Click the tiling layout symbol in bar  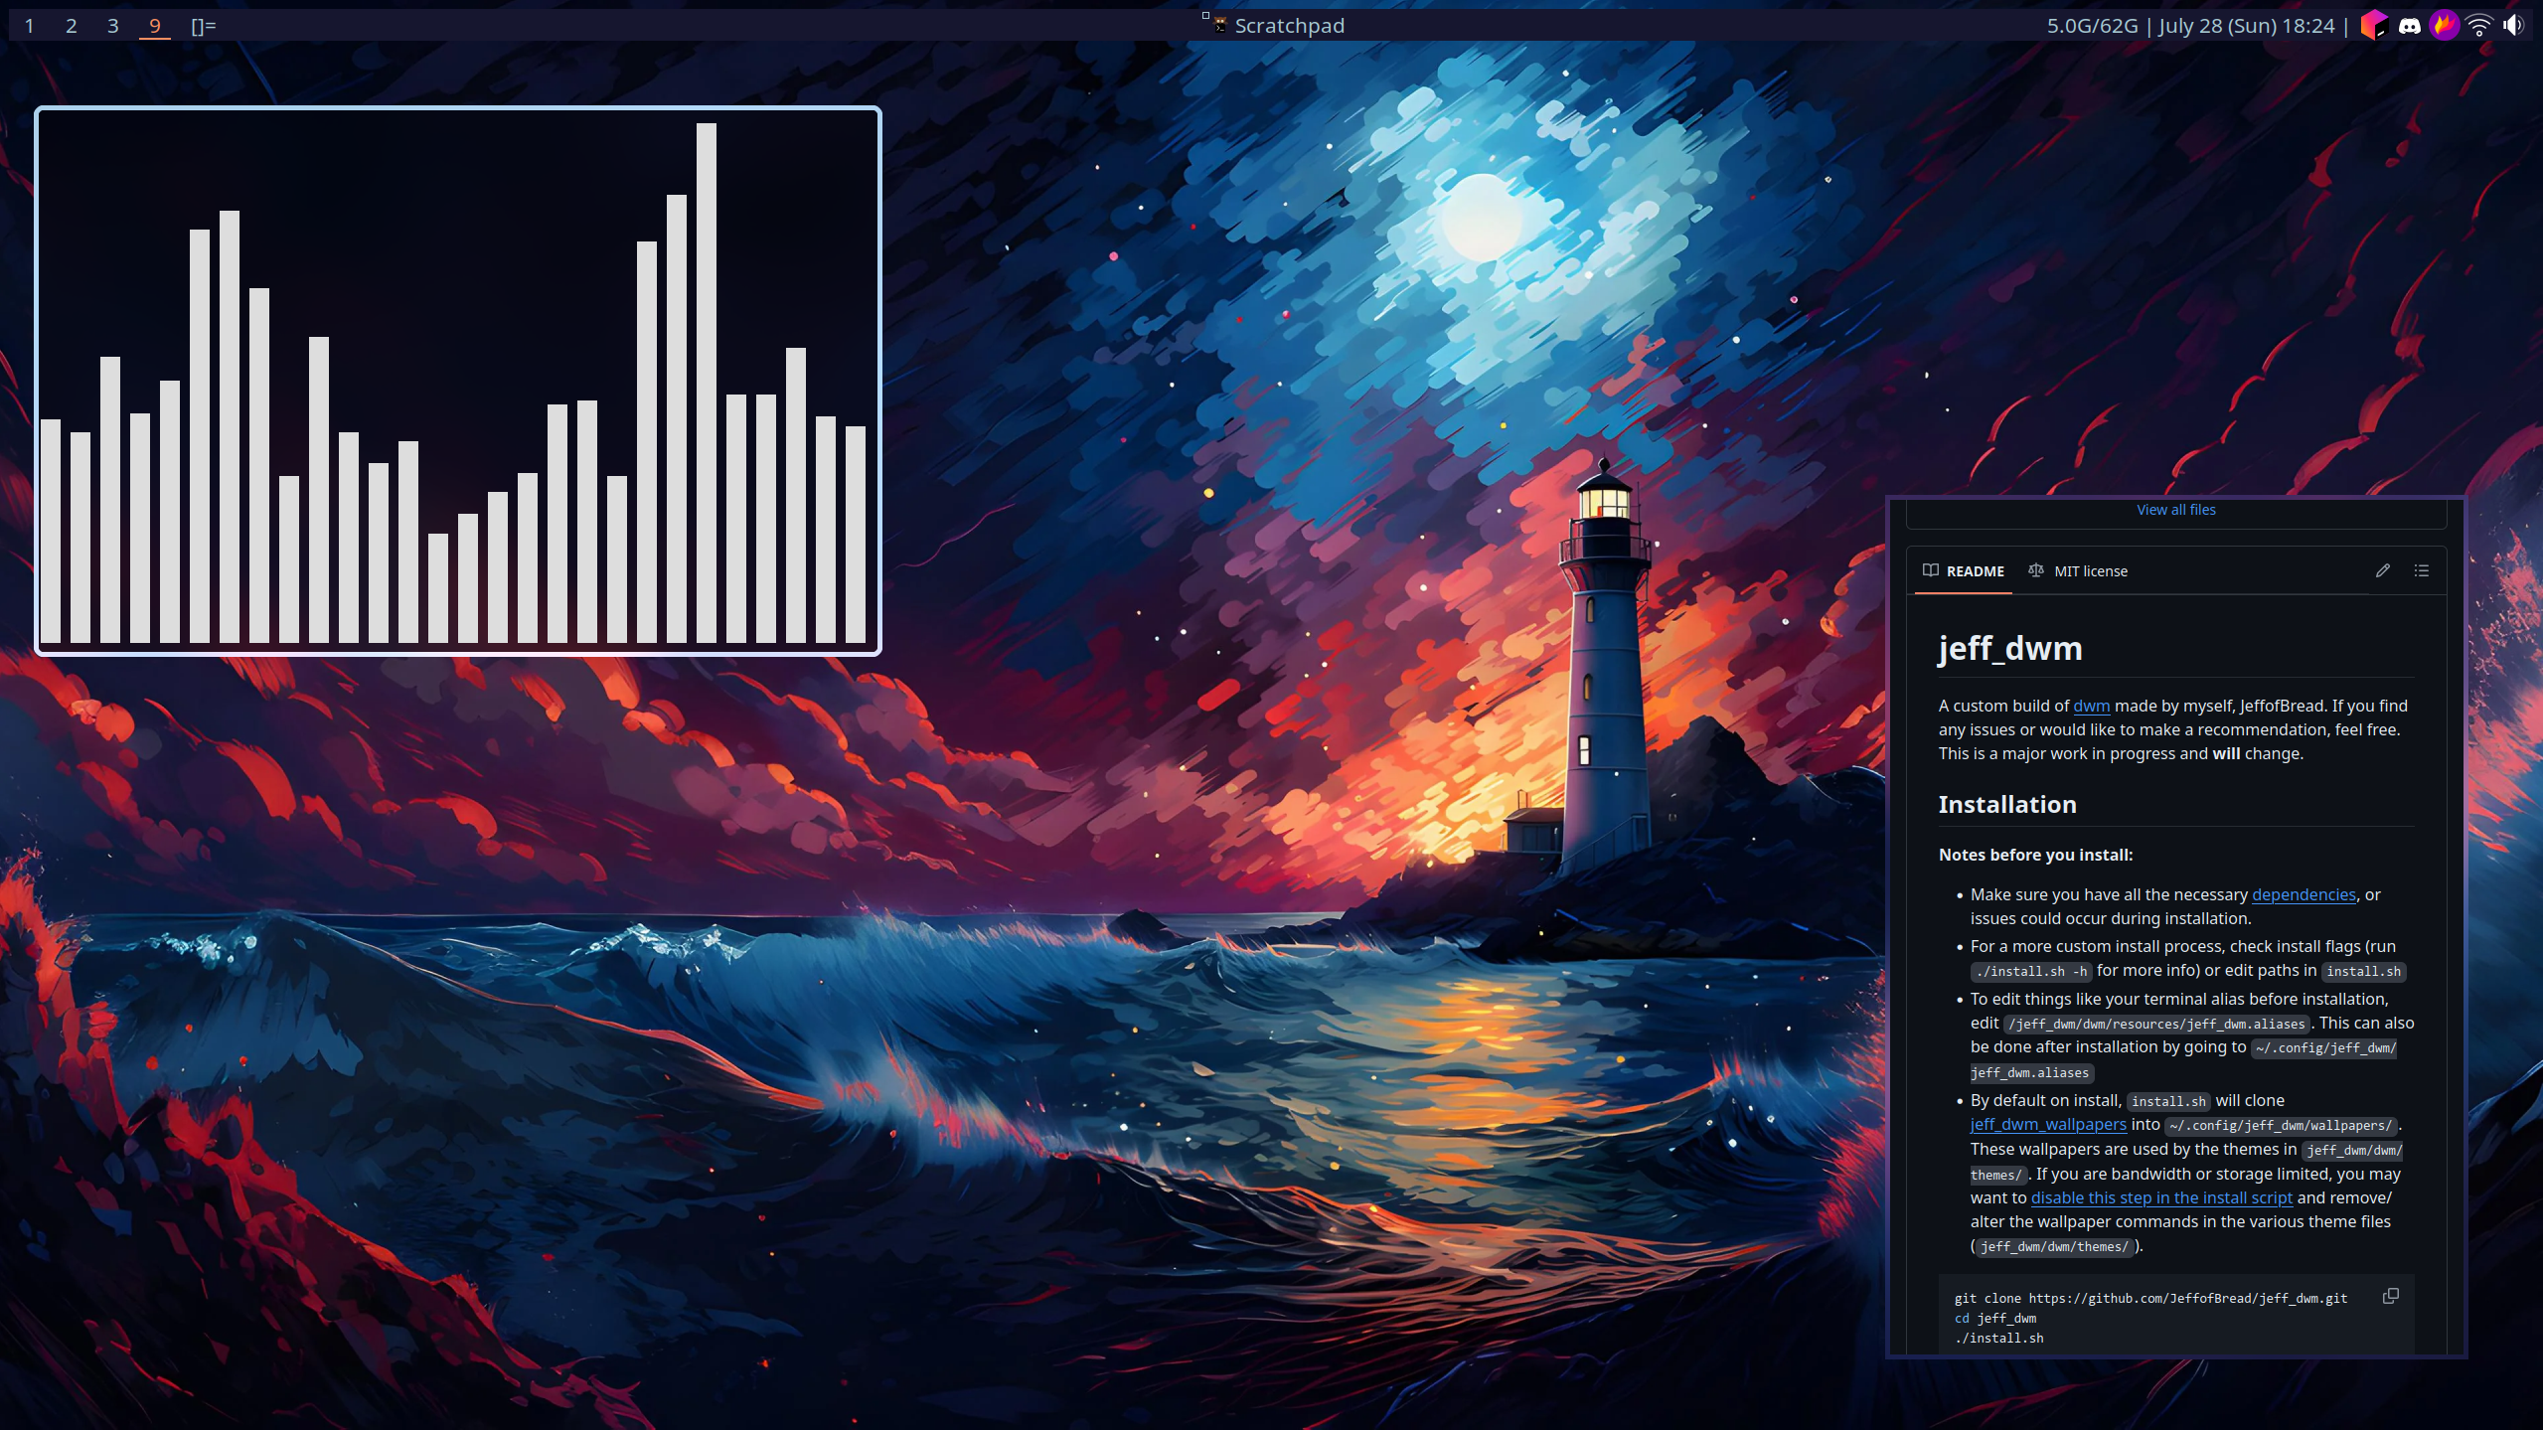pos(203,26)
